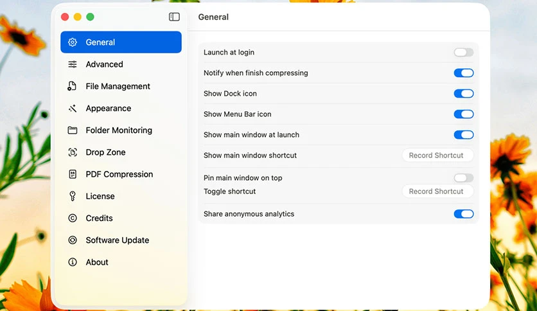
Task: Click the Notify when finish compressing label
Action: coord(256,73)
